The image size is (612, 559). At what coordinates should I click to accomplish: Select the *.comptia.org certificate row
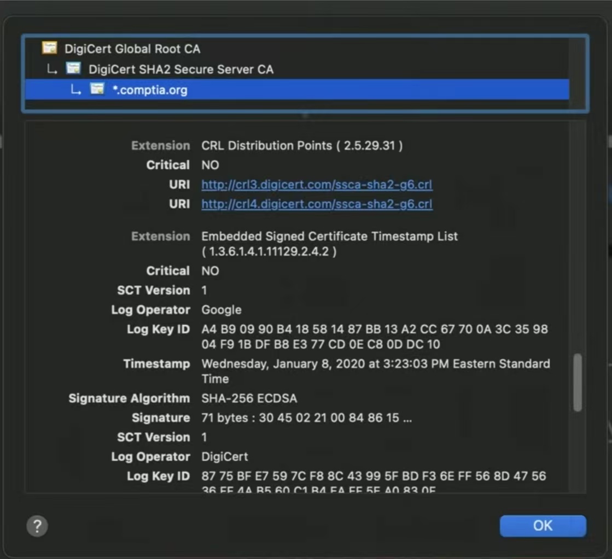click(297, 89)
